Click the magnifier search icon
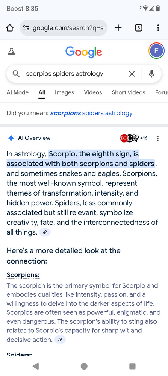The image size is (168, 376). click(16, 74)
